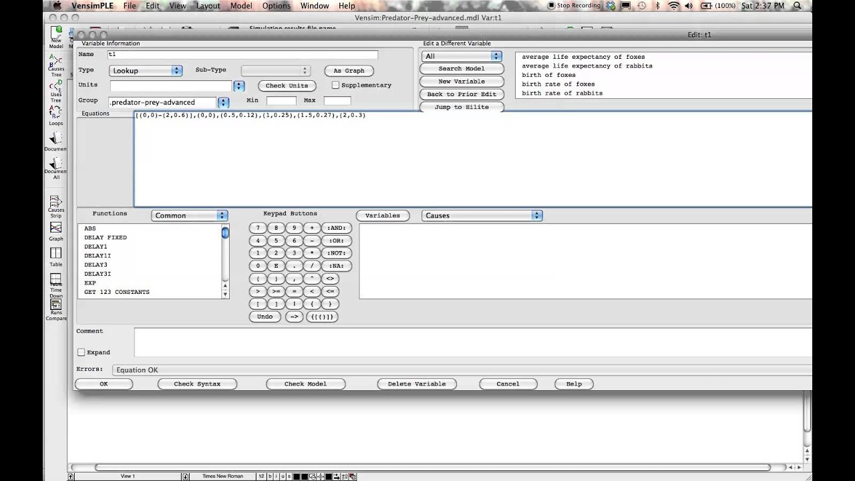Open the Layout menu
This screenshot has width=855, height=481.
click(x=208, y=6)
